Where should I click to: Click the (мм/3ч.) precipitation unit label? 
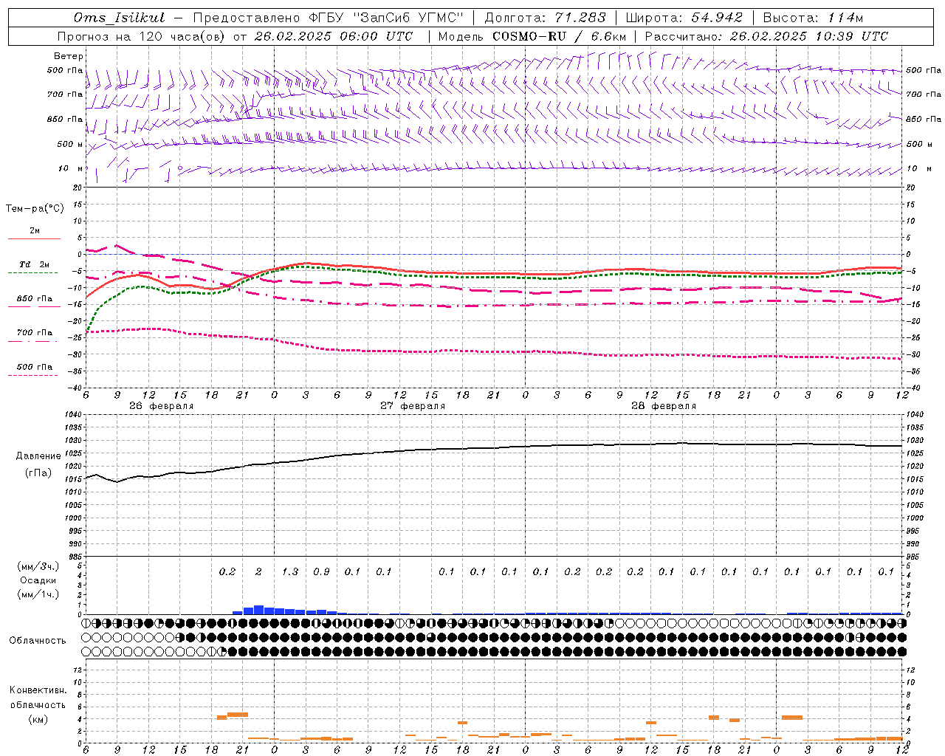tap(38, 566)
